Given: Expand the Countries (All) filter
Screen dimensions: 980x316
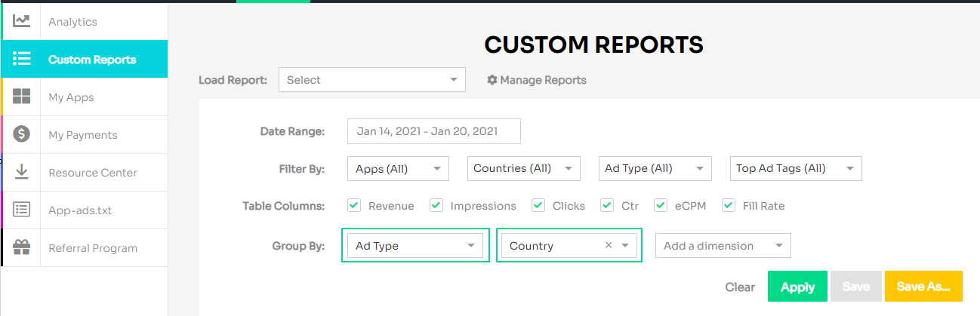Looking at the screenshot, I should tap(524, 168).
